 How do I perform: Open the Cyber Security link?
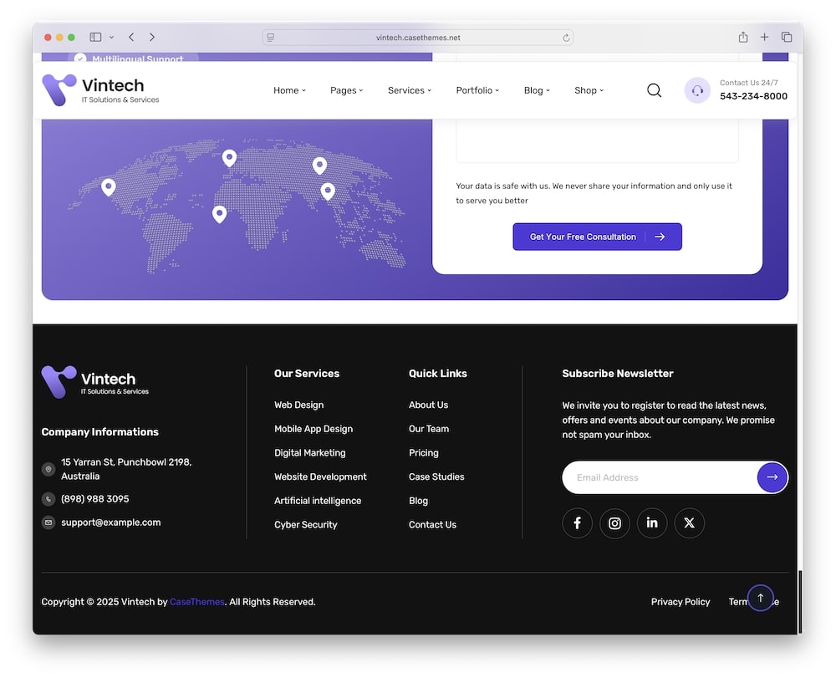point(305,525)
